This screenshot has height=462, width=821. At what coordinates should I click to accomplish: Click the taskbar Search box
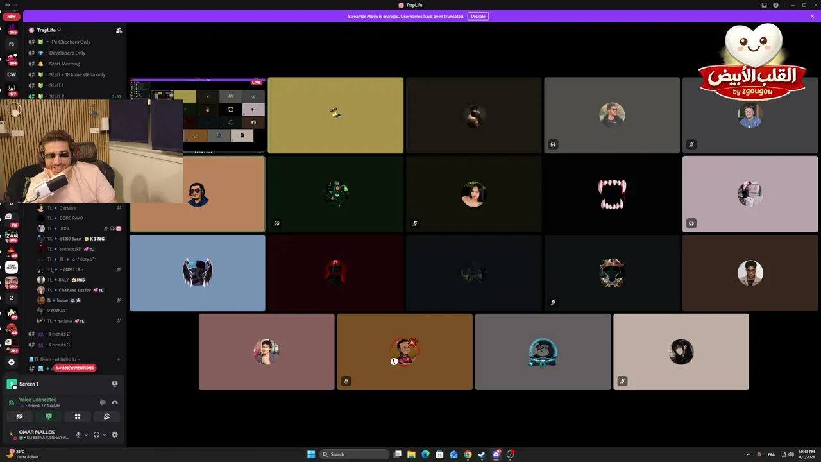(x=354, y=454)
